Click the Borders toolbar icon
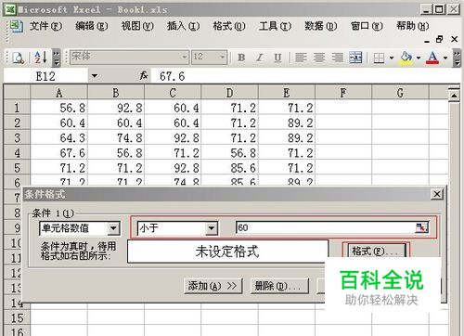Screen dimensions: 464x336 point(379,58)
